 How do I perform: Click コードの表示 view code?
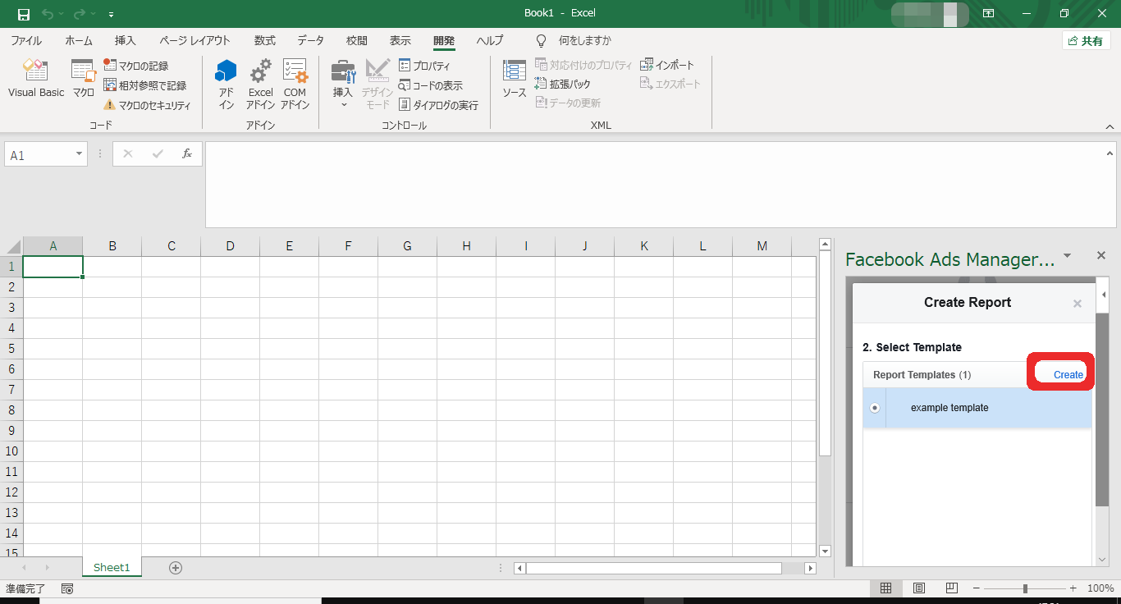point(430,85)
